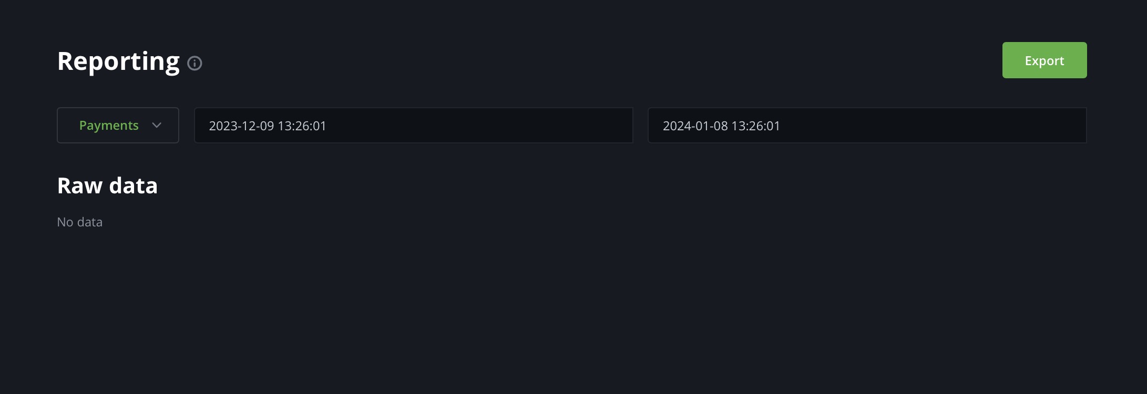Screen dimensions: 1147x394
Task: Select the Reporting page title
Action: tap(118, 61)
